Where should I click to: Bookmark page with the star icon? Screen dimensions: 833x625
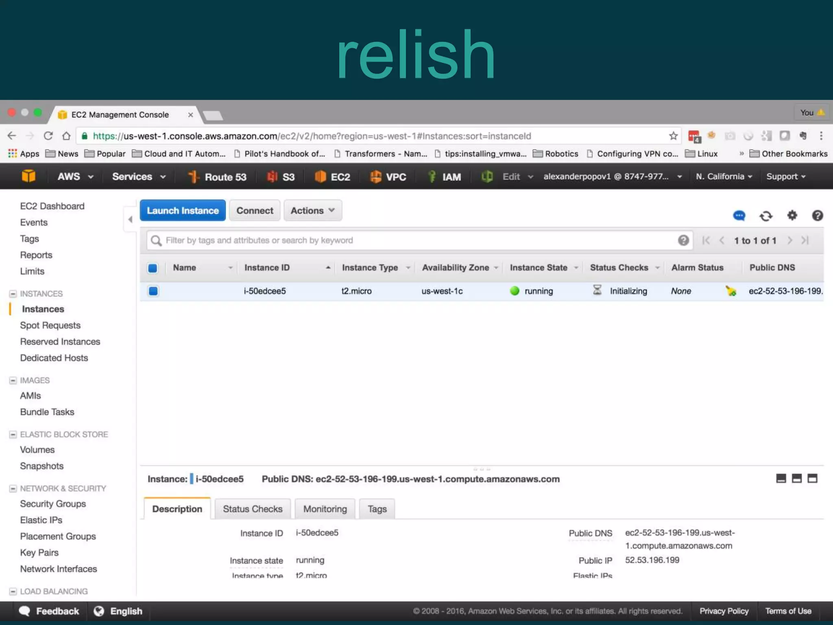[x=674, y=136]
